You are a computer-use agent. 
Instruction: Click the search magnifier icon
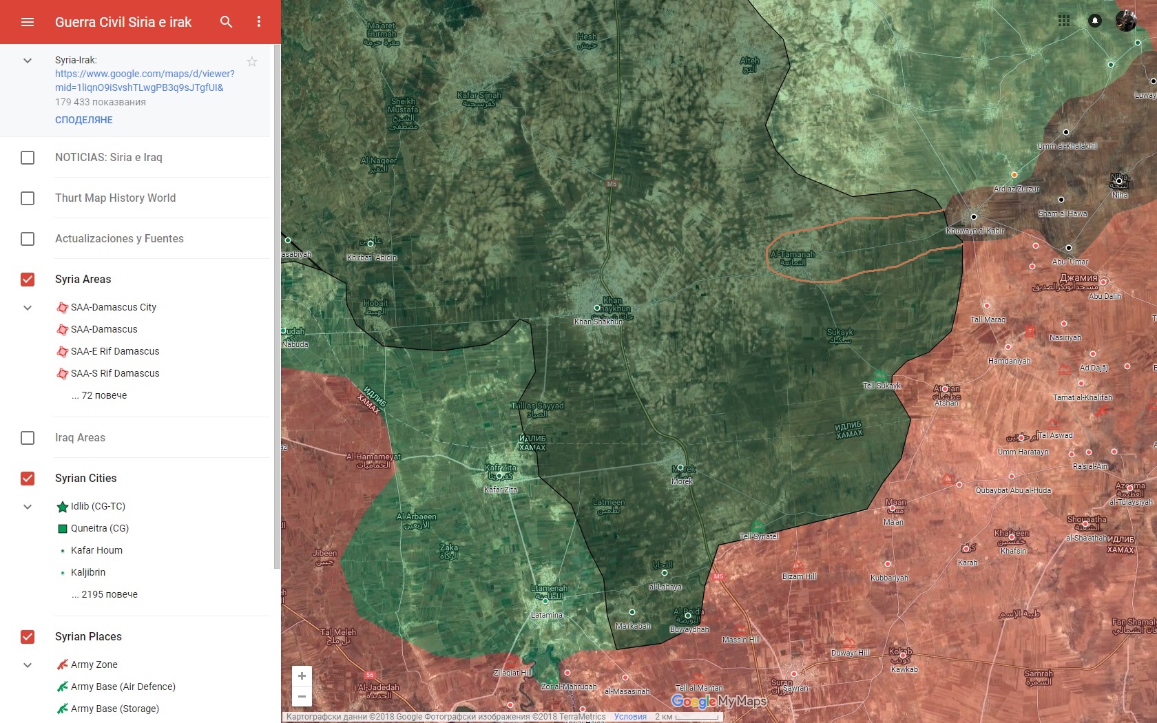pos(226,22)
